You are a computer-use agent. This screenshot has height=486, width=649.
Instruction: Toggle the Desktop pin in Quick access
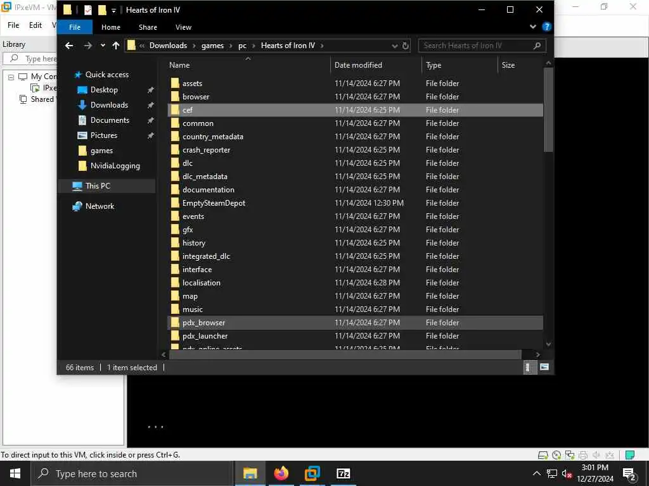click(151, 90)
